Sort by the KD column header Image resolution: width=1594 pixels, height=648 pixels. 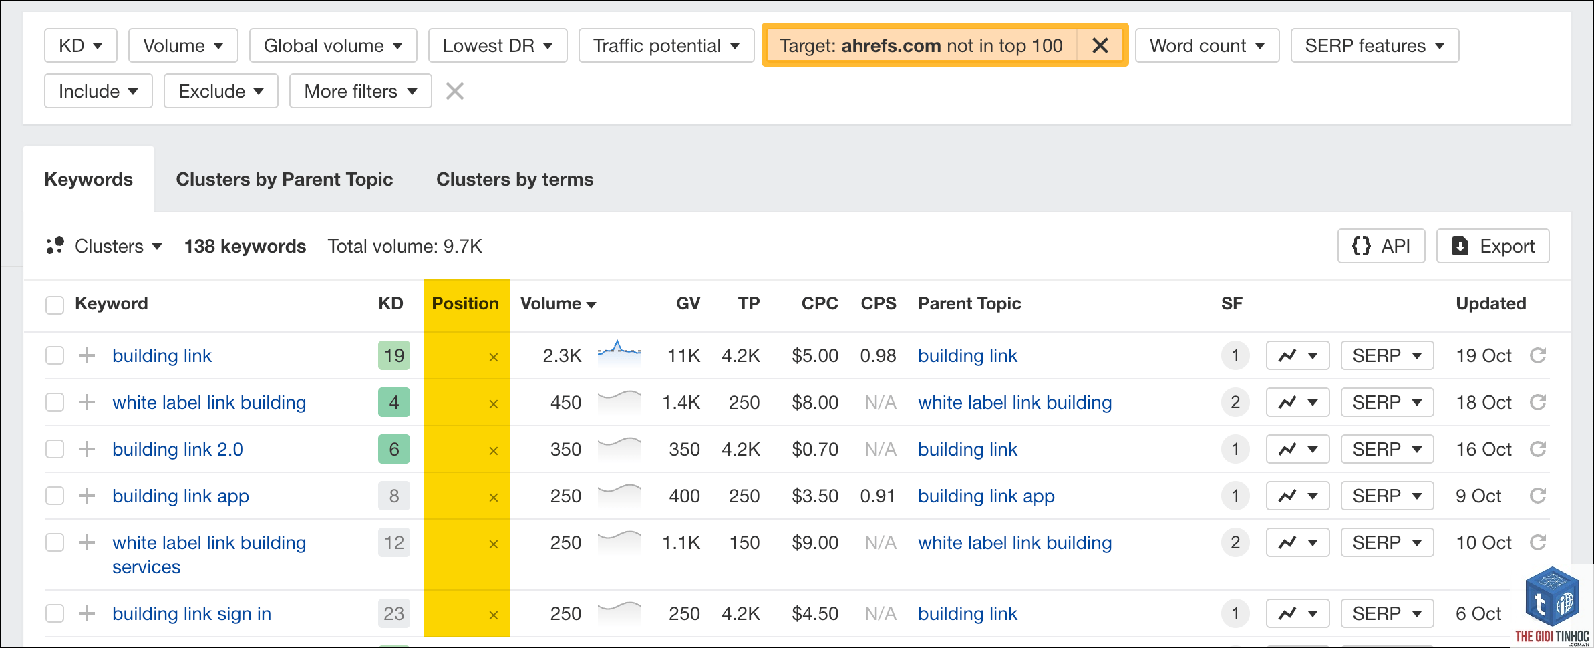[391, 303]
